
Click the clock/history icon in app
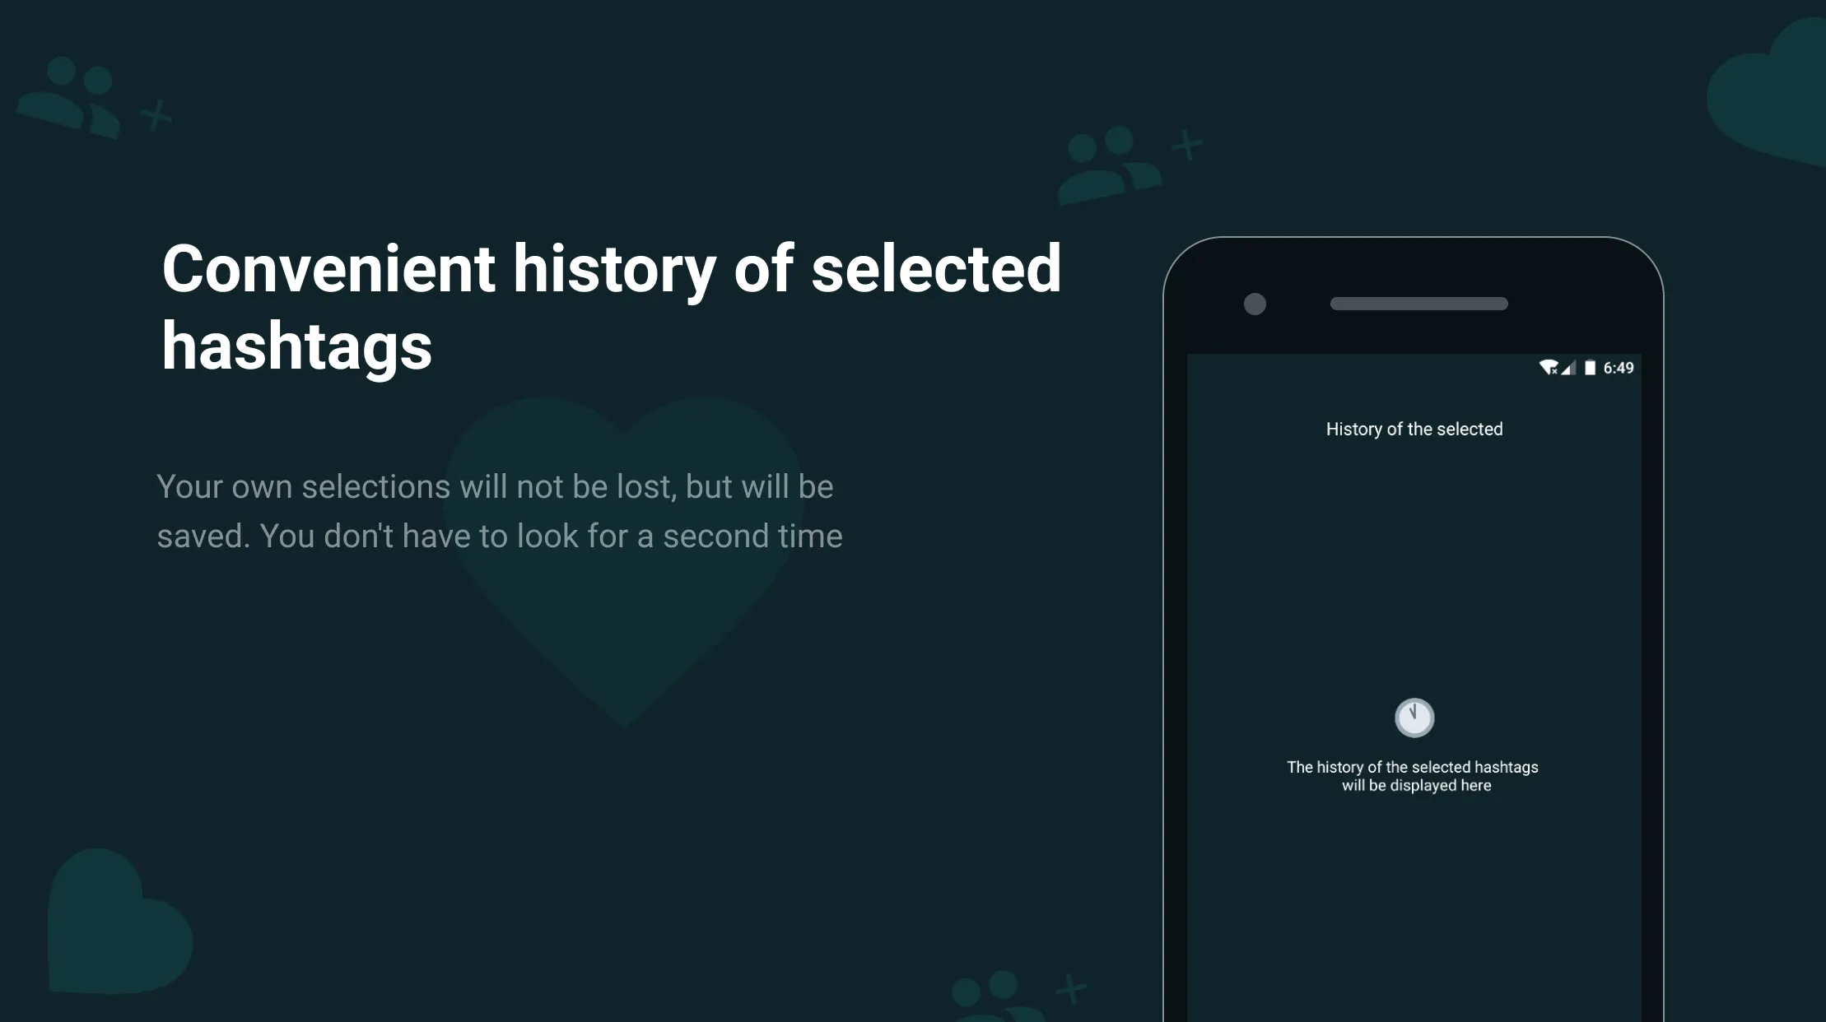coord(1414,718)
